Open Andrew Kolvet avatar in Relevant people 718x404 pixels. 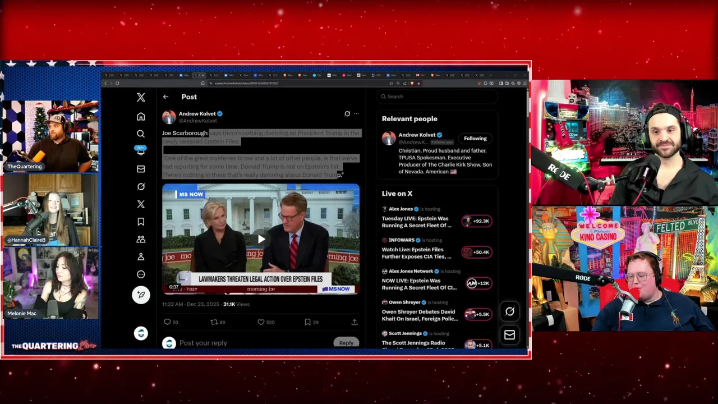(x=389, y=139)
